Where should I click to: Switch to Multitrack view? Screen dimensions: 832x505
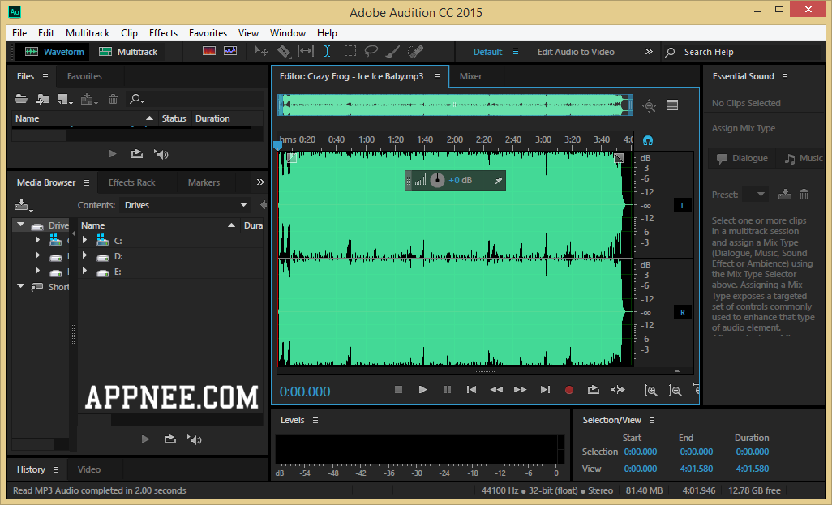click(128, 52)
